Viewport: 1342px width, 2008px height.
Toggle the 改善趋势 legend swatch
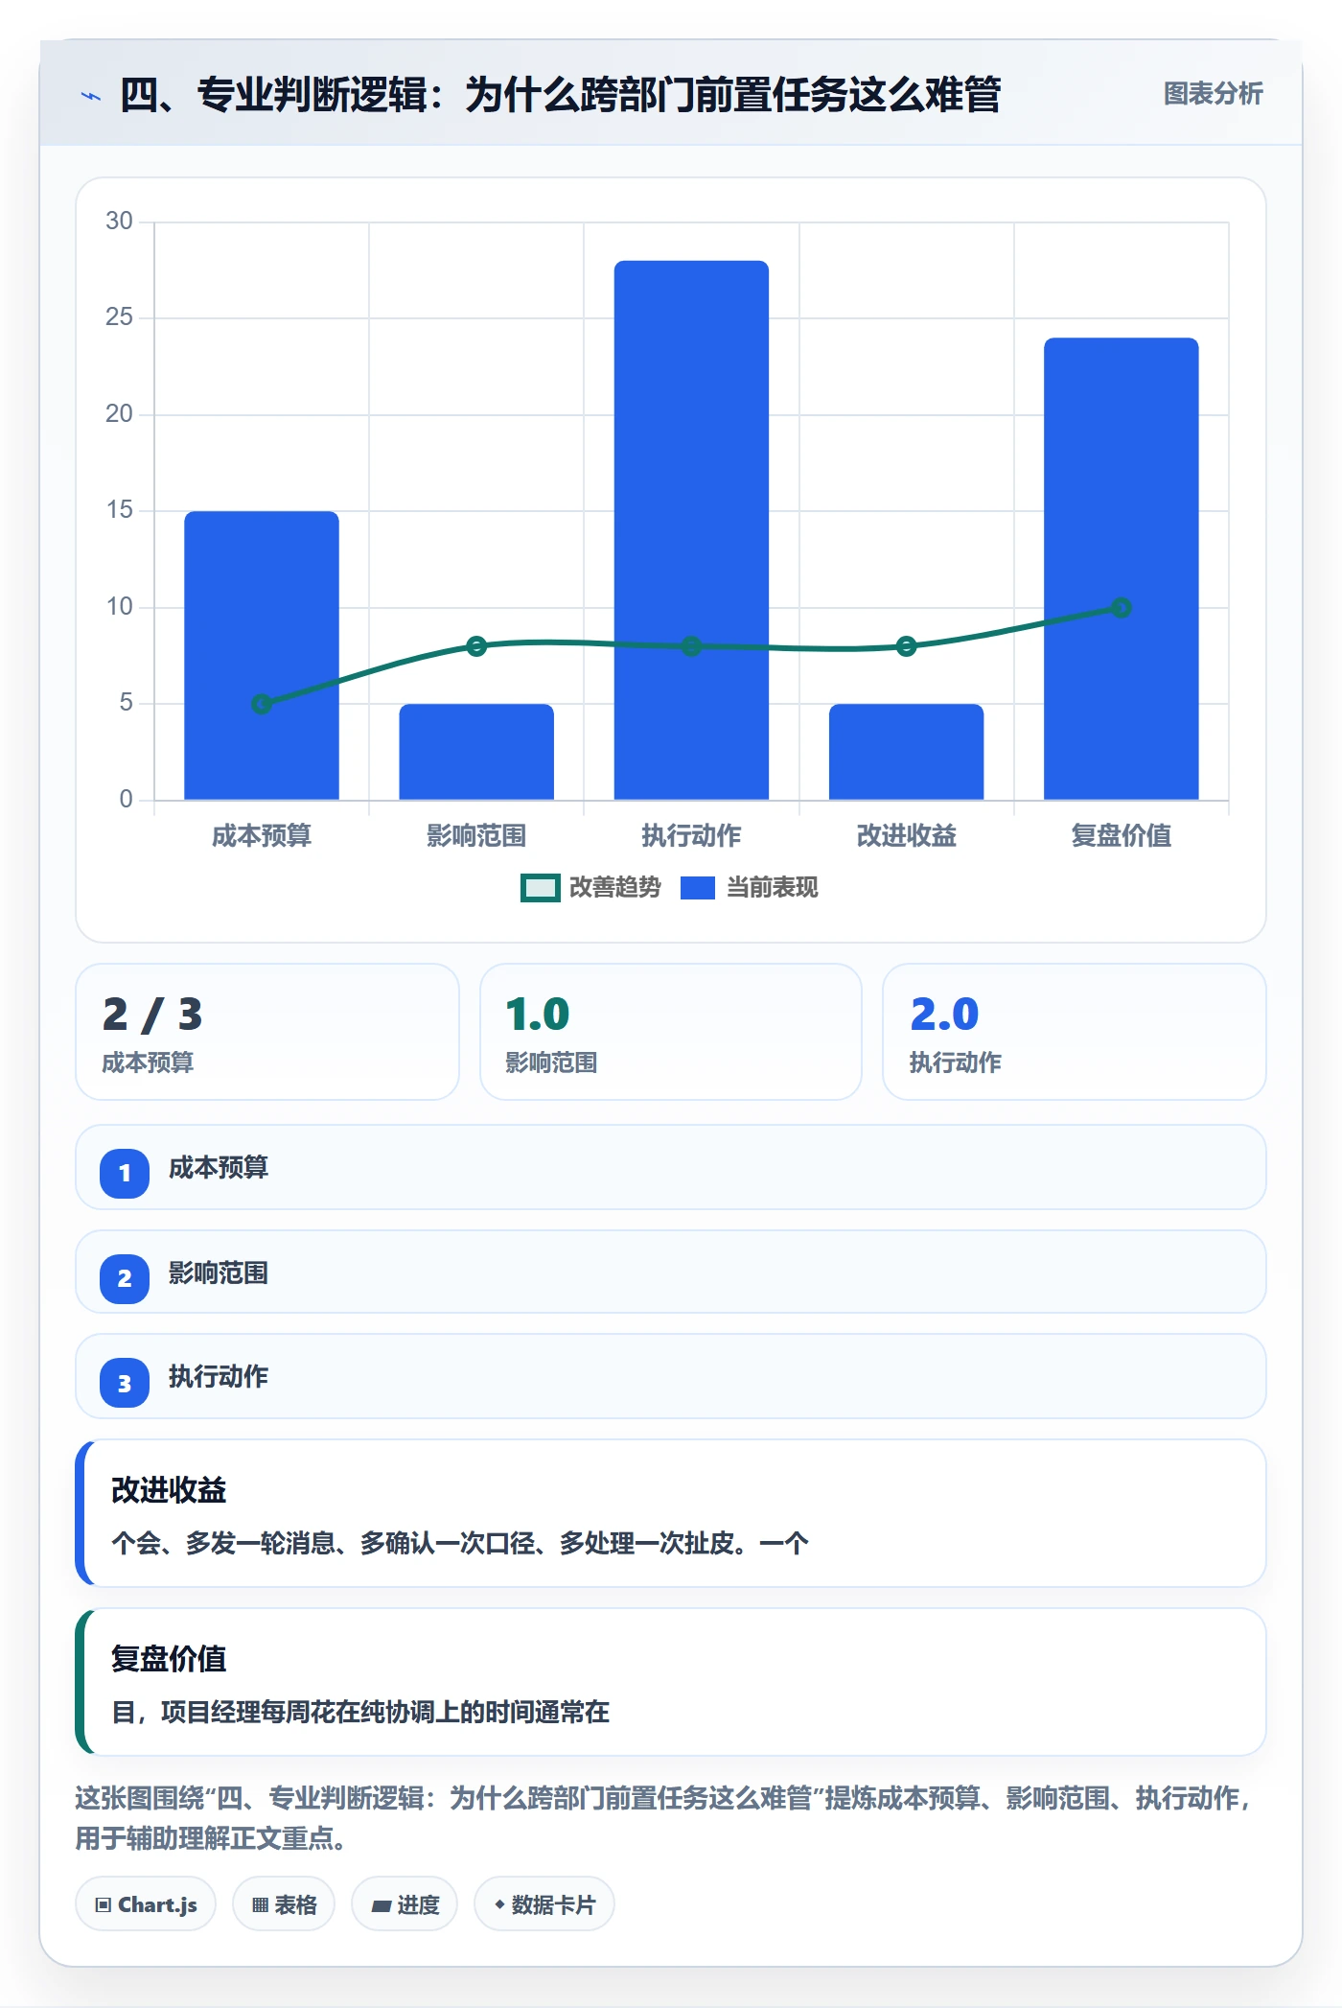point(540,888)
